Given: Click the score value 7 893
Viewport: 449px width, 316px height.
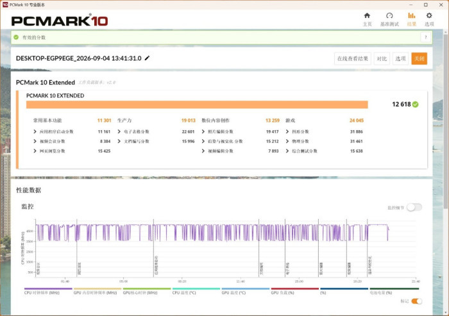Looking at the screenshot, I should (273, 151).
